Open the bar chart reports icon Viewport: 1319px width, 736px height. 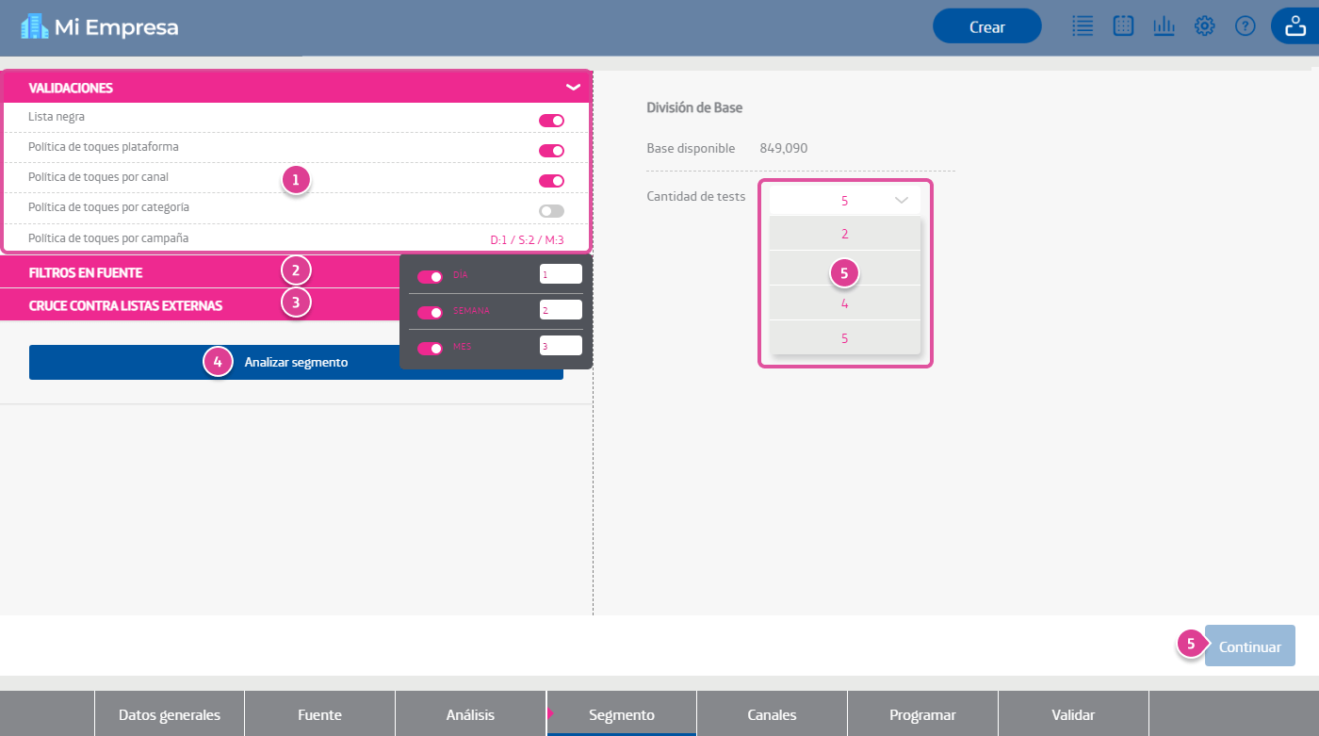tap(1164, 26)
